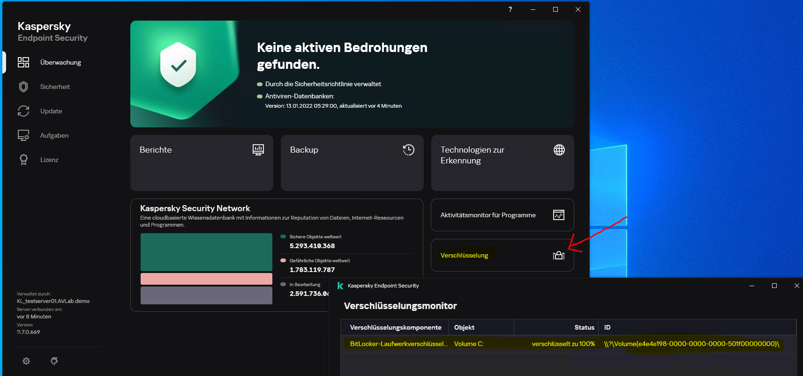Go to Sicherheit in the sidebar

[x=55, y=87]
